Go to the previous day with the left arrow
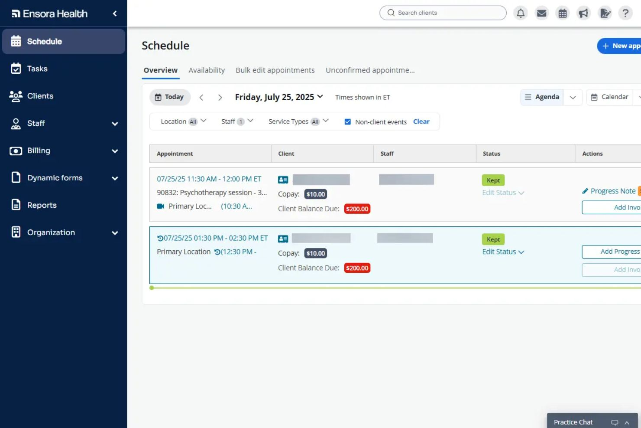The width and height of the screenshot is (641, 428). coord(201,98)
